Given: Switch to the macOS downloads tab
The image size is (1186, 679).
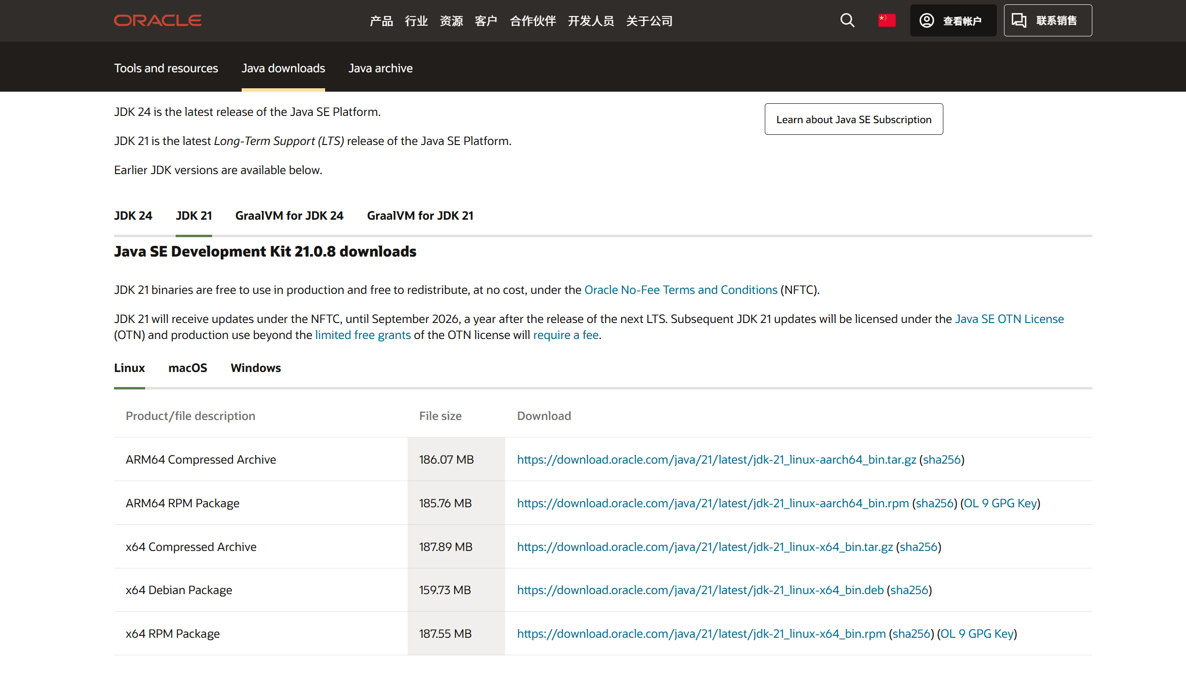Looking at the screenshot, I should coord(187,368).
